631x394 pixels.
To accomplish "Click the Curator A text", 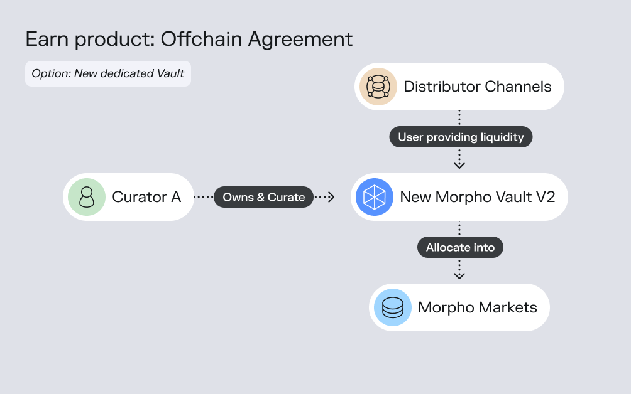I will pyautogui.click(x=146, y=197).
